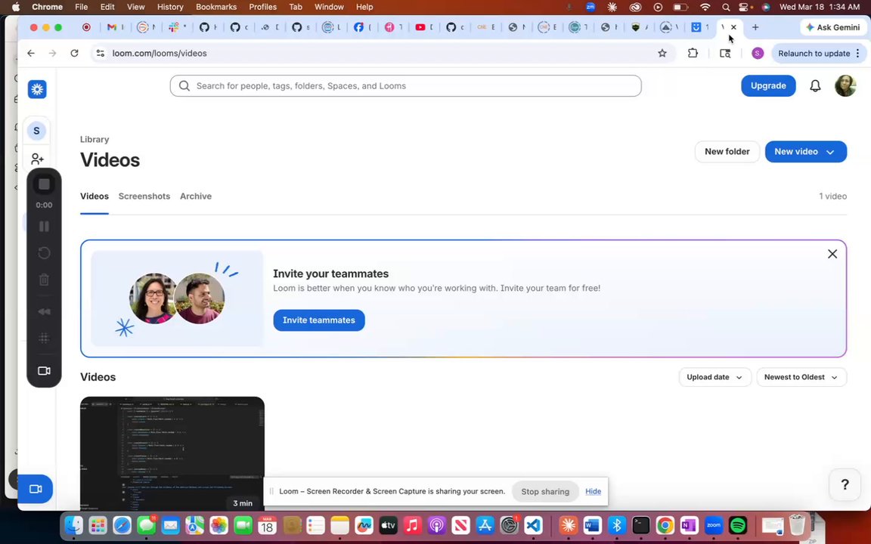
Task: Dismiss the Invite your teammates banner
Action: coord(832,254)
